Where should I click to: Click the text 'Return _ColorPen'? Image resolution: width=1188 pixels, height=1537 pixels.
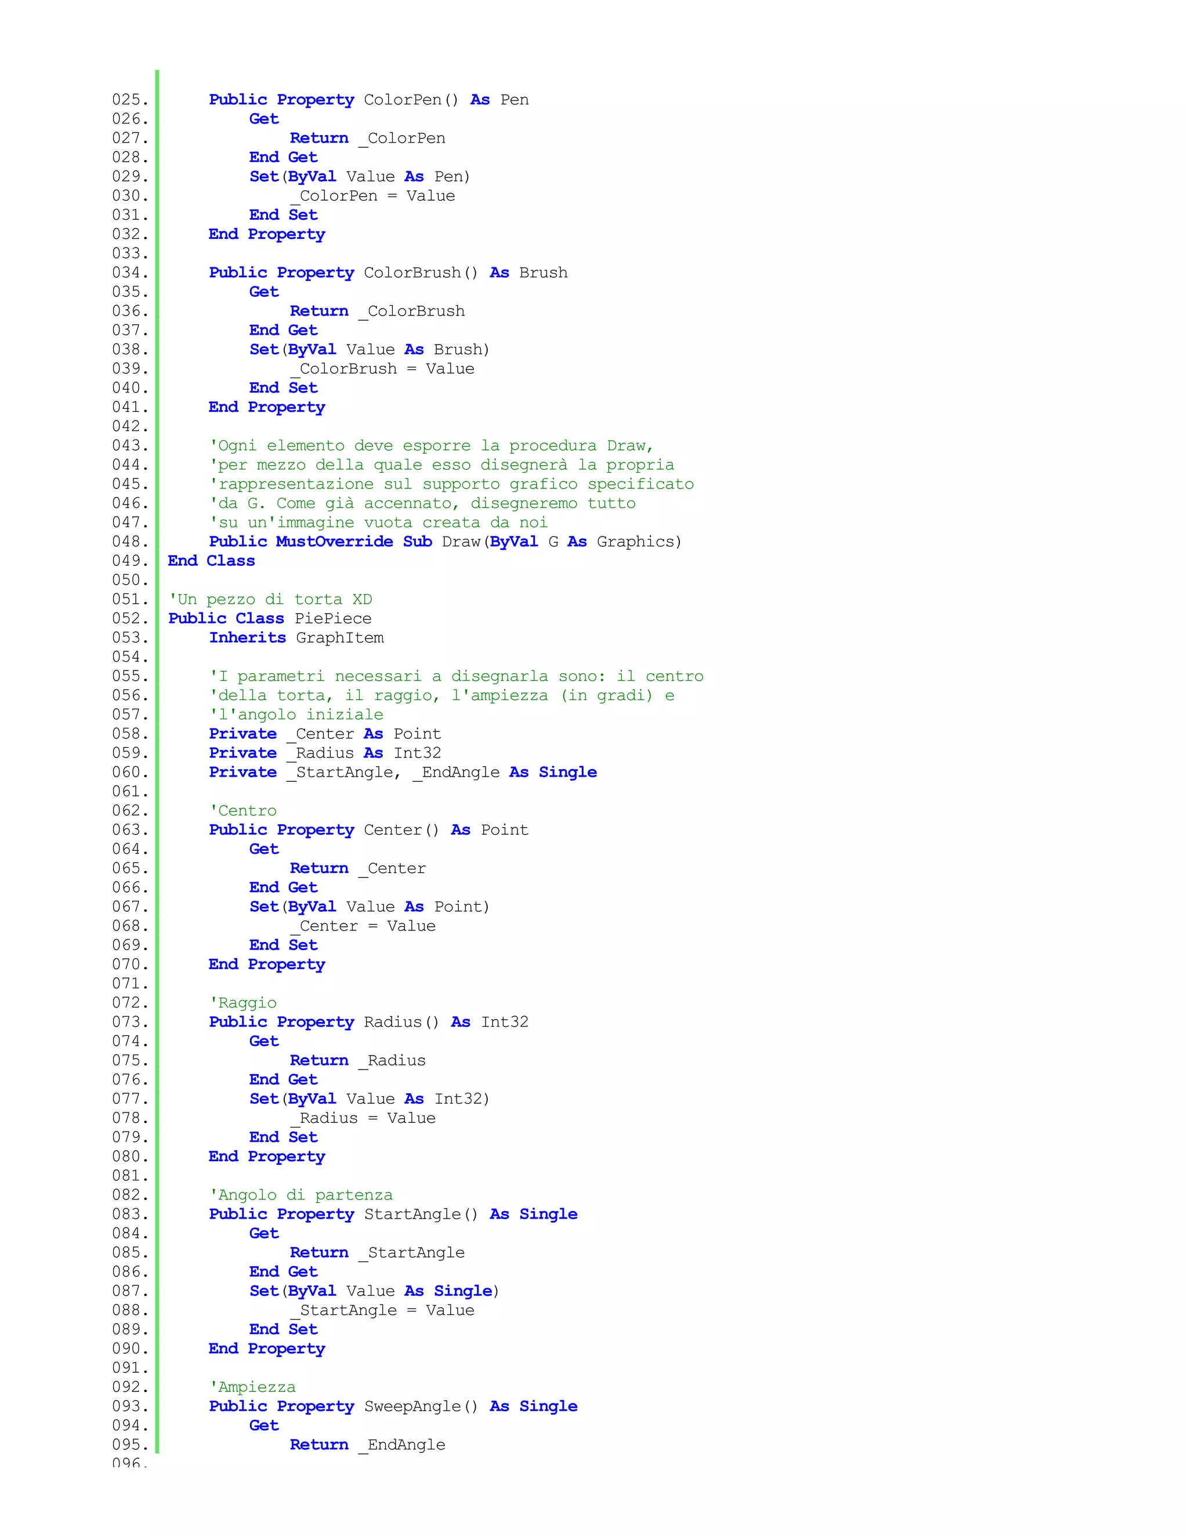point(367,139)
